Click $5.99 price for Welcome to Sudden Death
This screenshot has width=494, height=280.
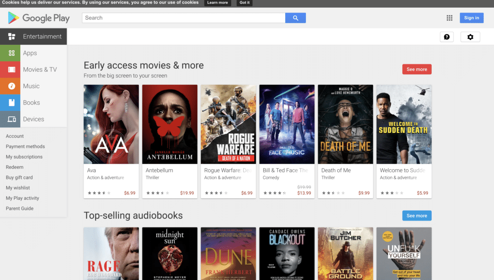point(423,193)
